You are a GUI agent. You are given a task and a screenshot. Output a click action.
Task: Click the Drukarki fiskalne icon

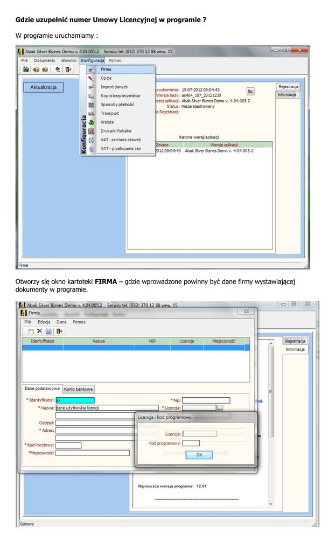point(92,131)
